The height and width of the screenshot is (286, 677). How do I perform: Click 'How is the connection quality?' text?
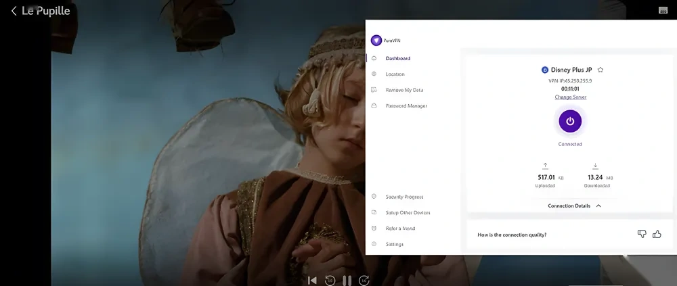[x=512, y=235]
